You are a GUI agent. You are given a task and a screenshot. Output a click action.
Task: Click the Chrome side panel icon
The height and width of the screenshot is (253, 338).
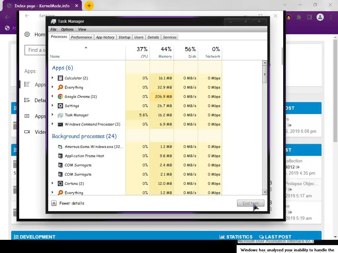tap(310, 17)
